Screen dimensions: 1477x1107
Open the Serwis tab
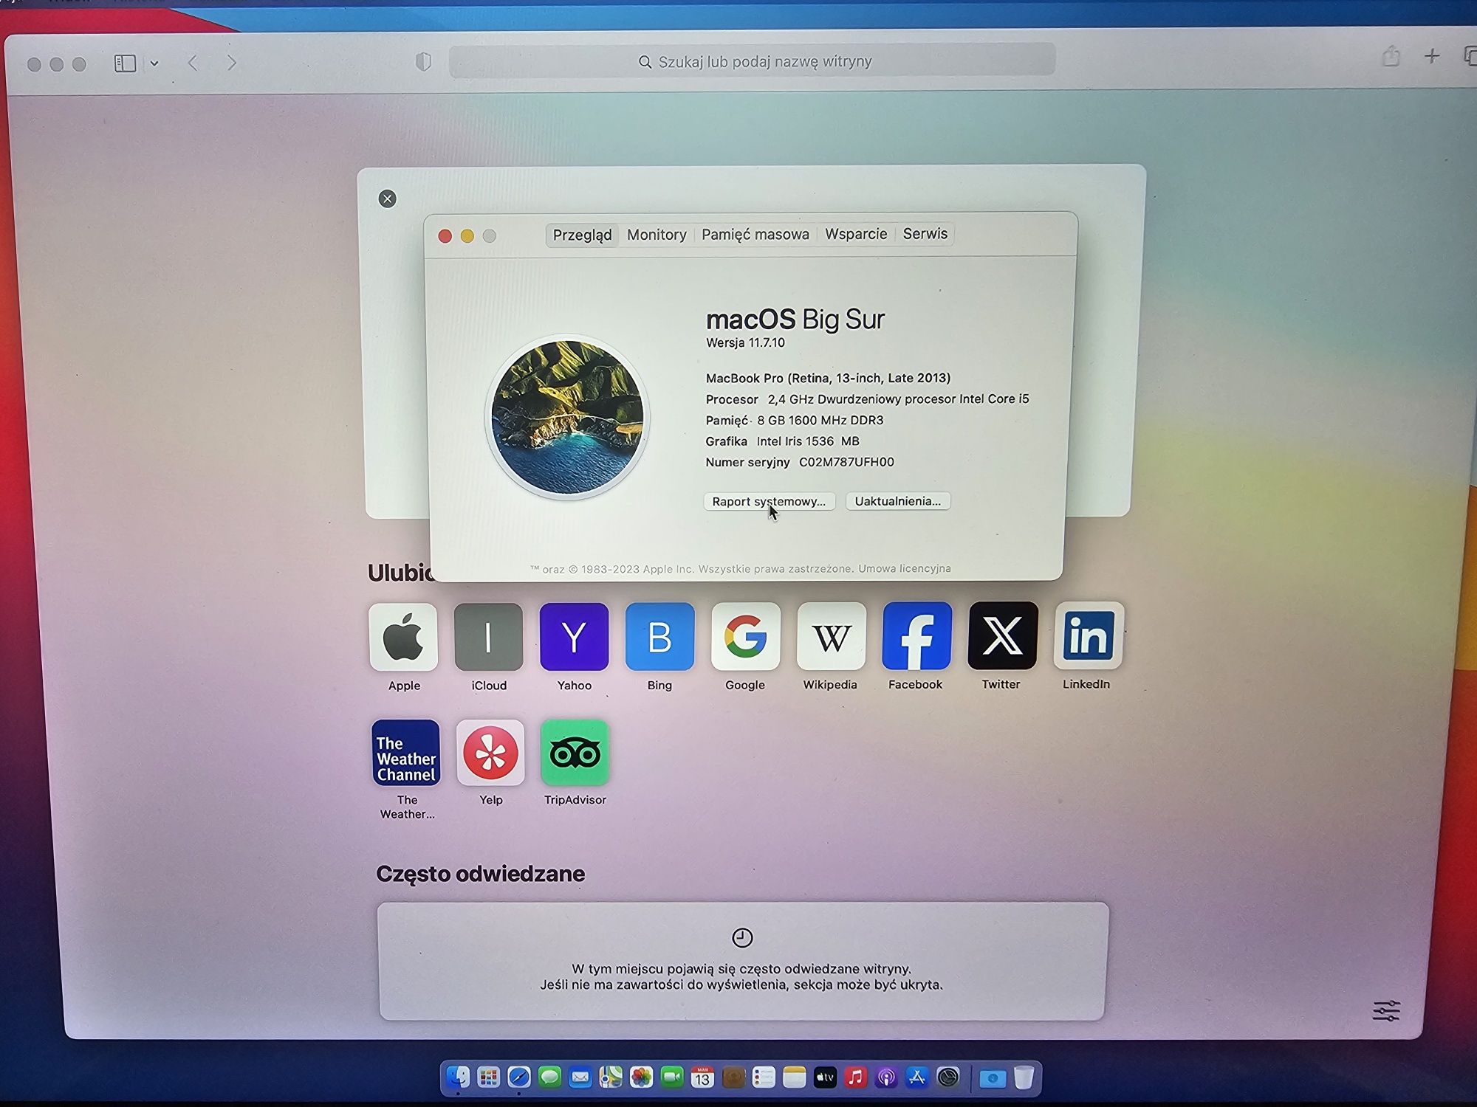tap(925, 233)
